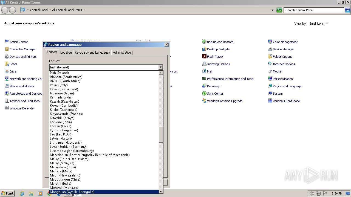
Task: Select Mongolian (Cyrillic, Mongolia) format
Action: coord(104,192)
